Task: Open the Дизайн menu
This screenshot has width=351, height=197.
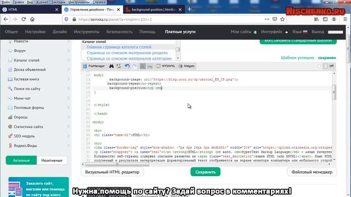Action: 60,32
